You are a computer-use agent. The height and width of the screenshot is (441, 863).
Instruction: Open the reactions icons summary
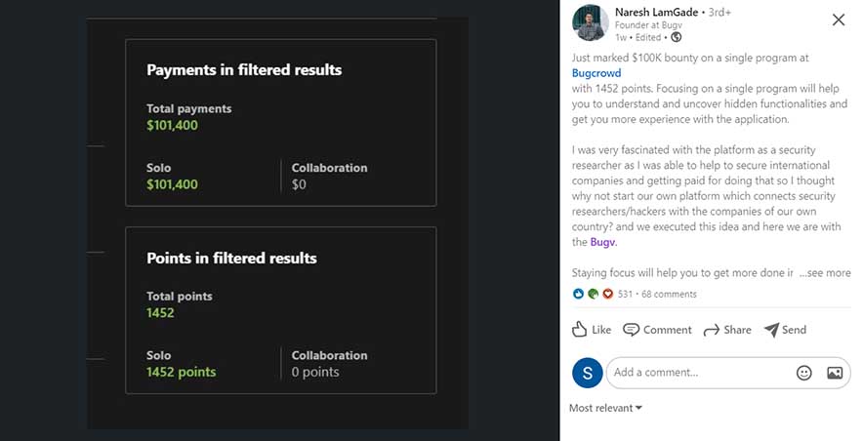click(x=593, y=294)
